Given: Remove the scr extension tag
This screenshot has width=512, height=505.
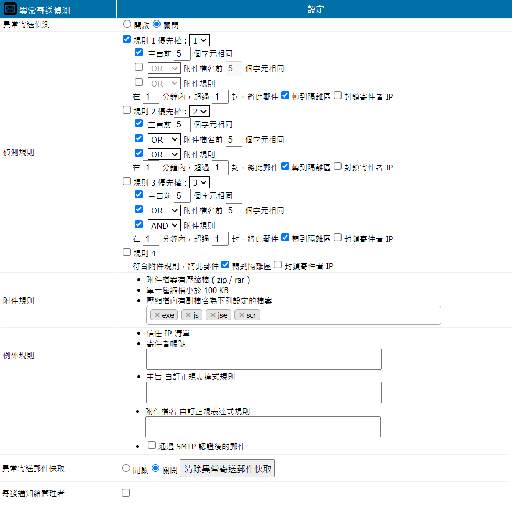Looking at the screenshot, I should (241, 315).
